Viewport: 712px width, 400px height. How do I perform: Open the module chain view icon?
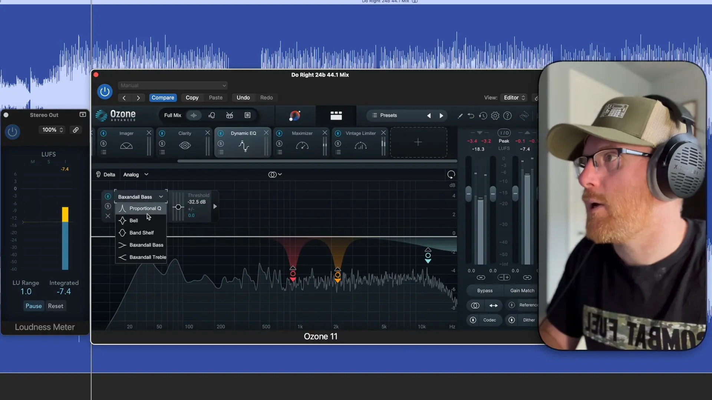(x=336, y=116)
